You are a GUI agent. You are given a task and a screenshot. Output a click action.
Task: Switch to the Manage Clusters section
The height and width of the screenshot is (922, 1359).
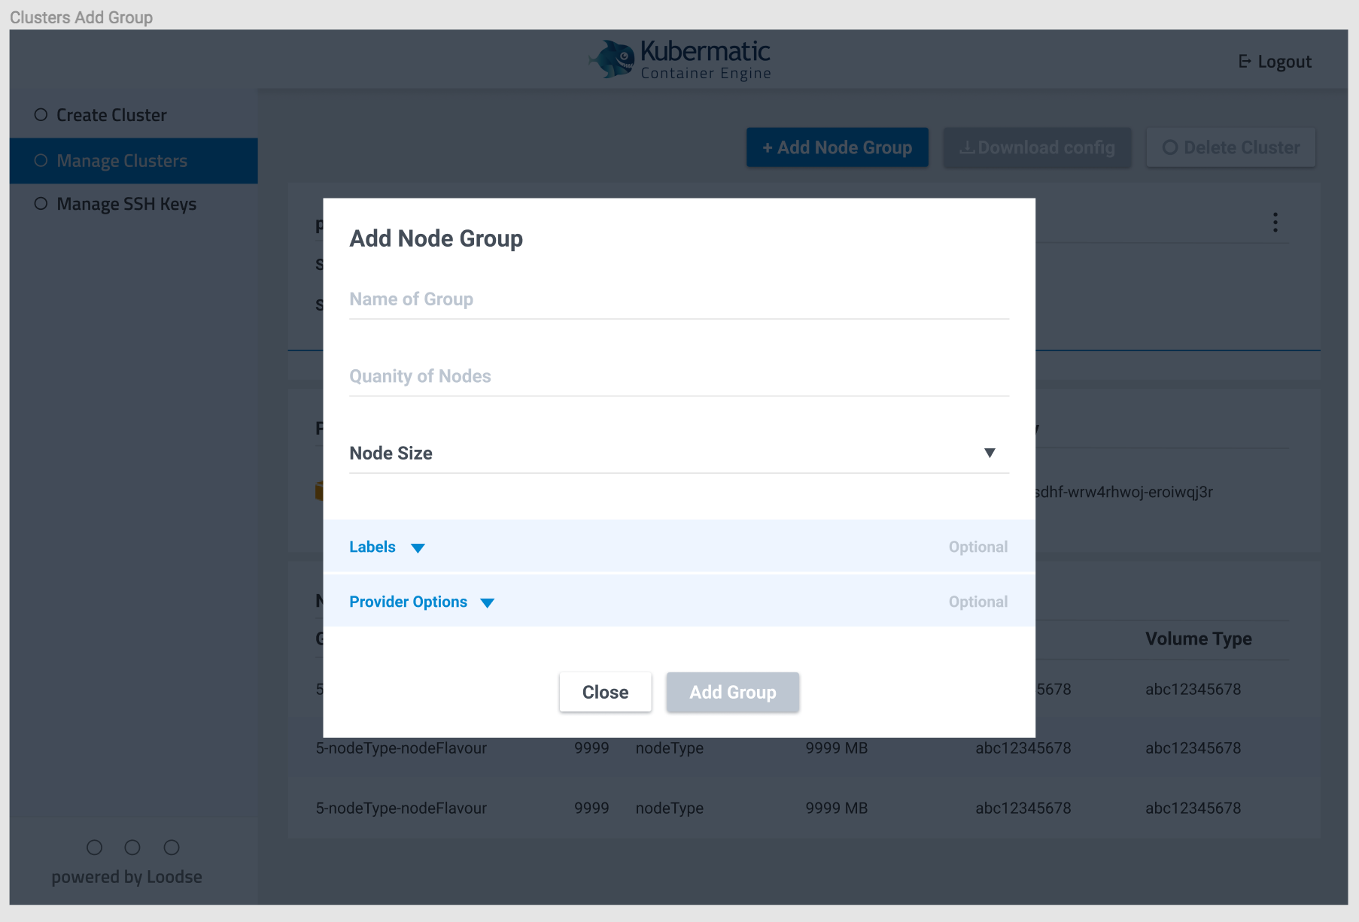click(x=122, y=160)
